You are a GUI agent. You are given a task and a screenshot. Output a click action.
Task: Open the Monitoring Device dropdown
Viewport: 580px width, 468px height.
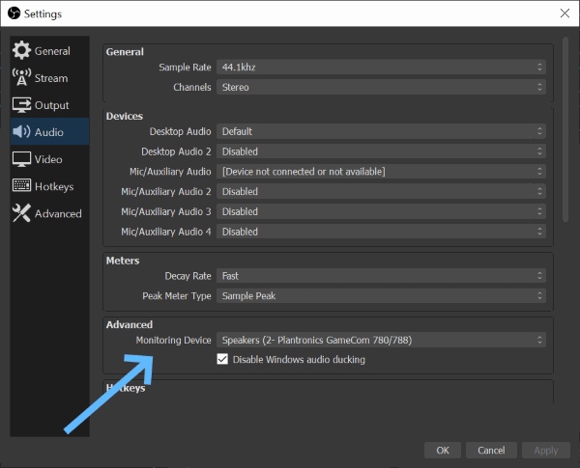tap(381, 340)
